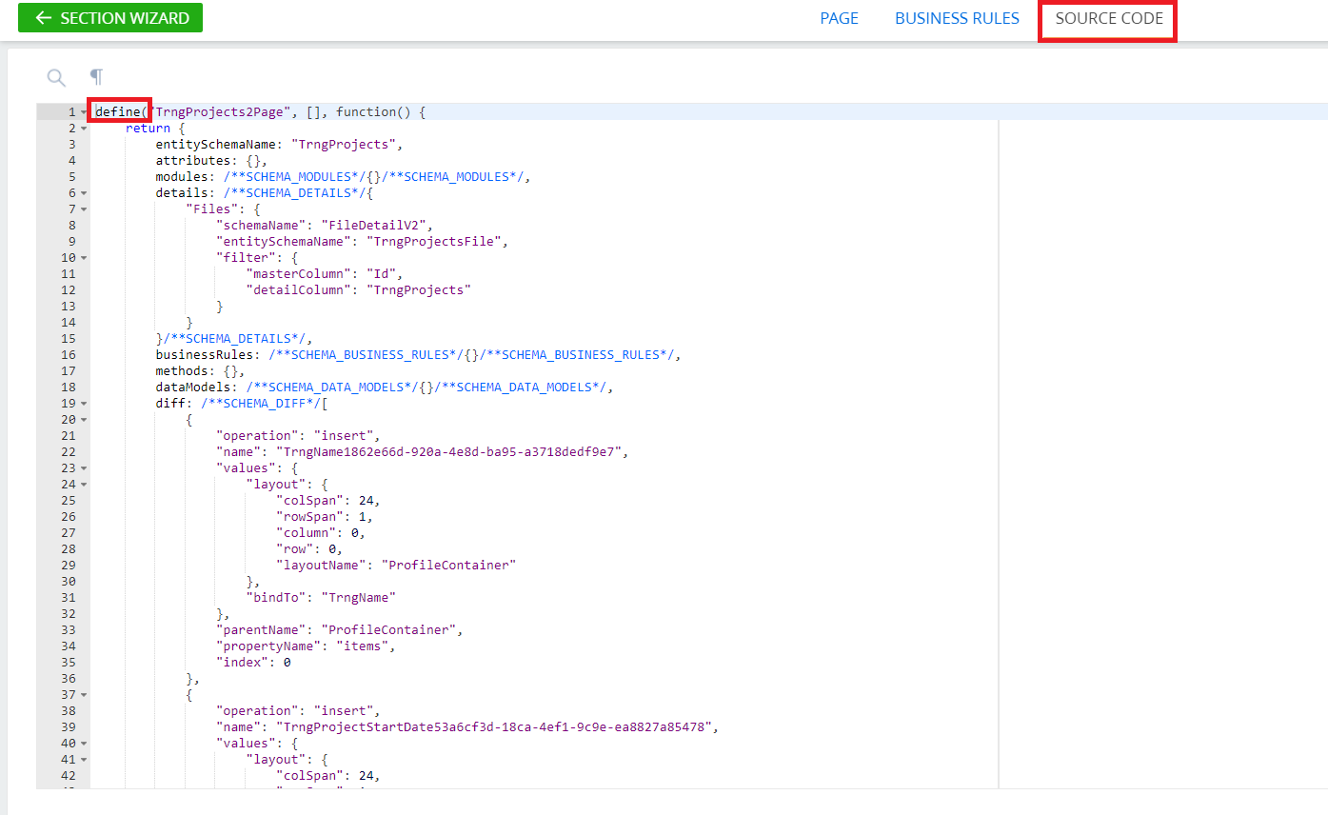Click "parentName" key on line 33

(261, 630)
